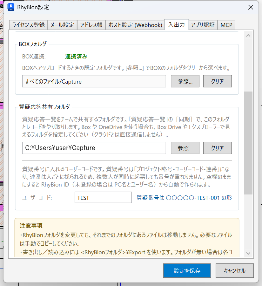Viewport: 262px width, 286px height.
Task: Clear the 質疑応答共有フォルダ path with クリア
Action: point(218,148)
